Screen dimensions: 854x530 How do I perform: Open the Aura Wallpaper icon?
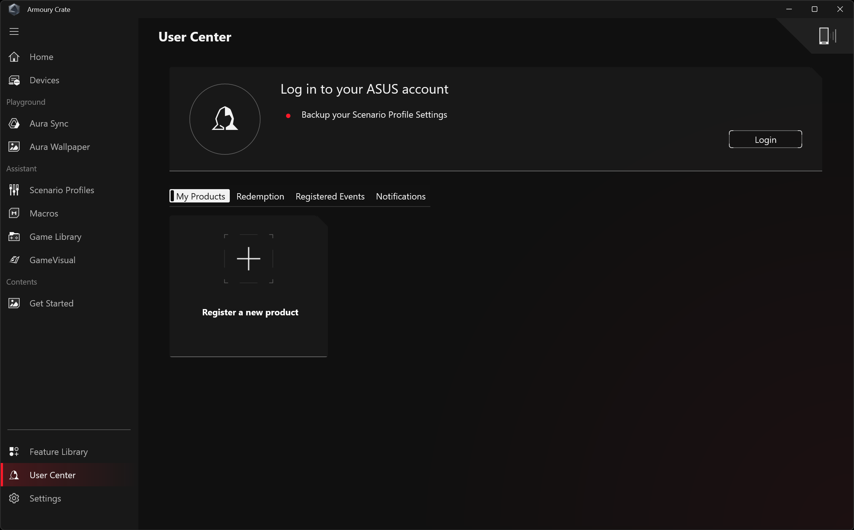14,147
